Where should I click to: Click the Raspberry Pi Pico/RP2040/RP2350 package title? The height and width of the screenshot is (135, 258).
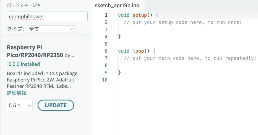(35, 51)
